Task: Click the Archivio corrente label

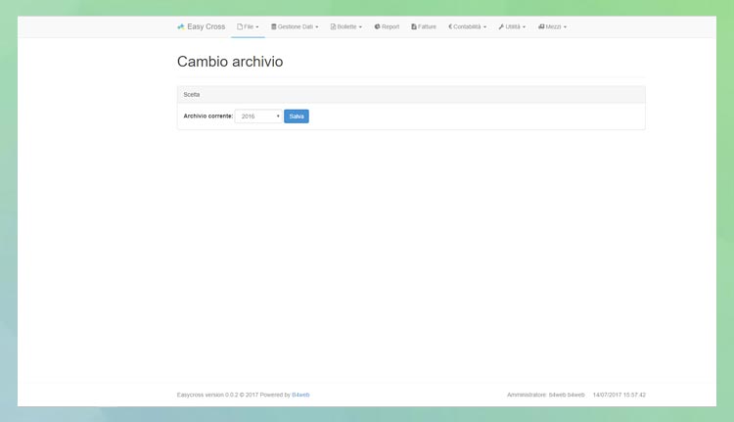Action: [x=207, y=117]
